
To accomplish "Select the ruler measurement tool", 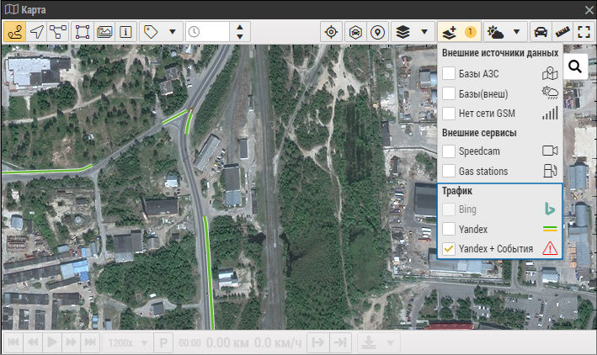I will (x=562, y=32).
